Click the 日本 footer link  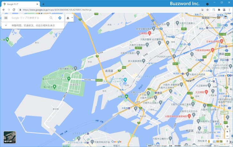coord(171,146)
